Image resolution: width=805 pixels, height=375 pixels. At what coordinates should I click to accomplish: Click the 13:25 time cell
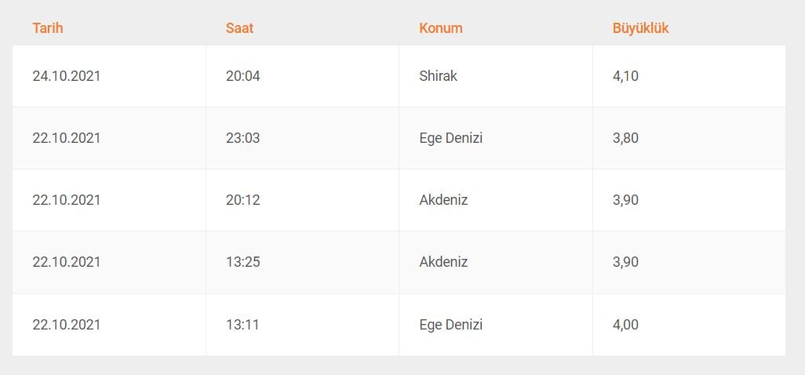coord(242,262)
